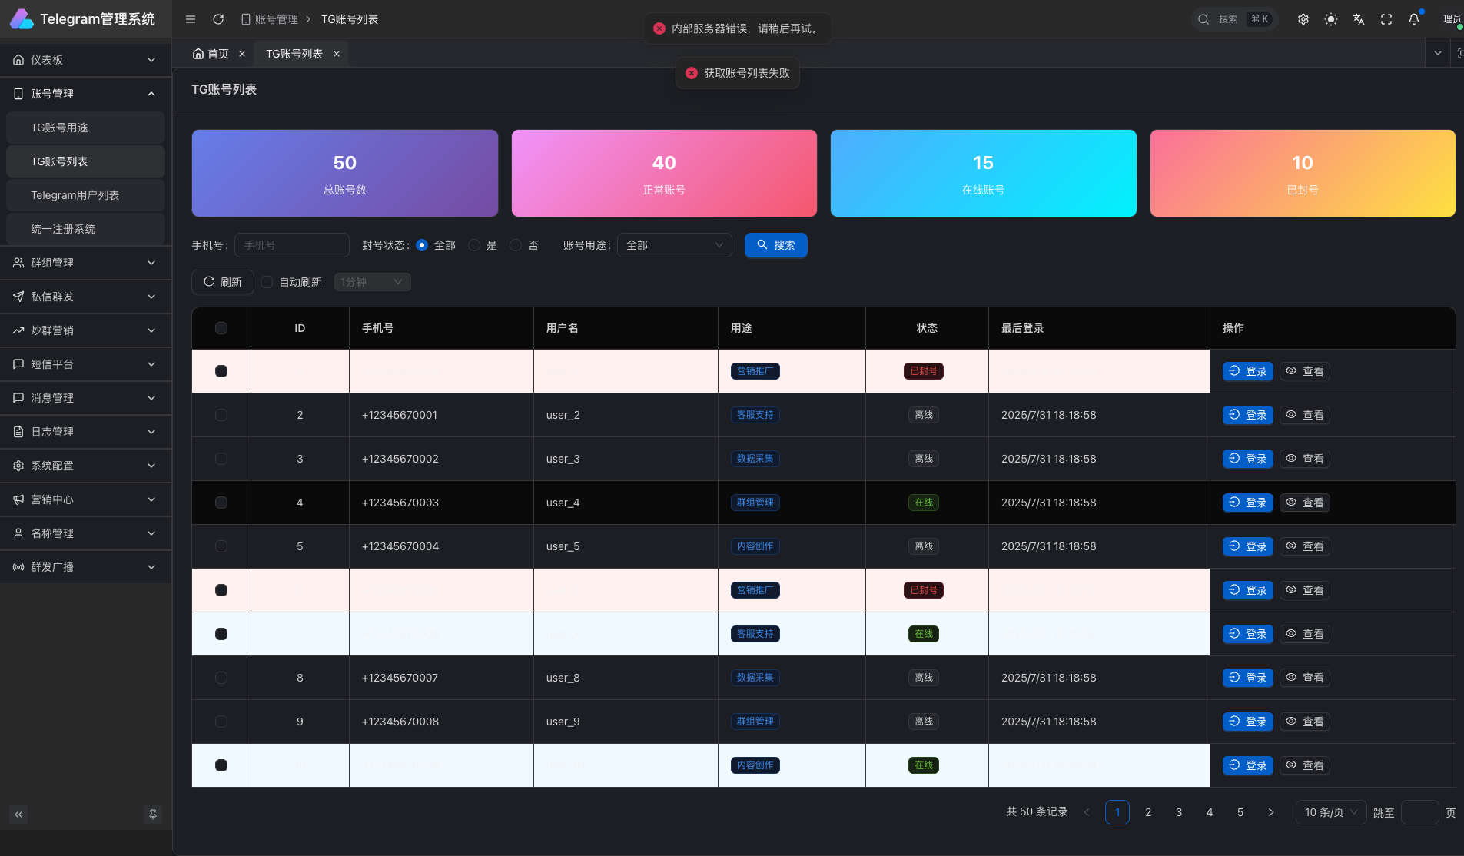This screenshot has height=856, width=1464.
Task: Collapse sidebar with double-chevron icon
Action: [18, 814]
